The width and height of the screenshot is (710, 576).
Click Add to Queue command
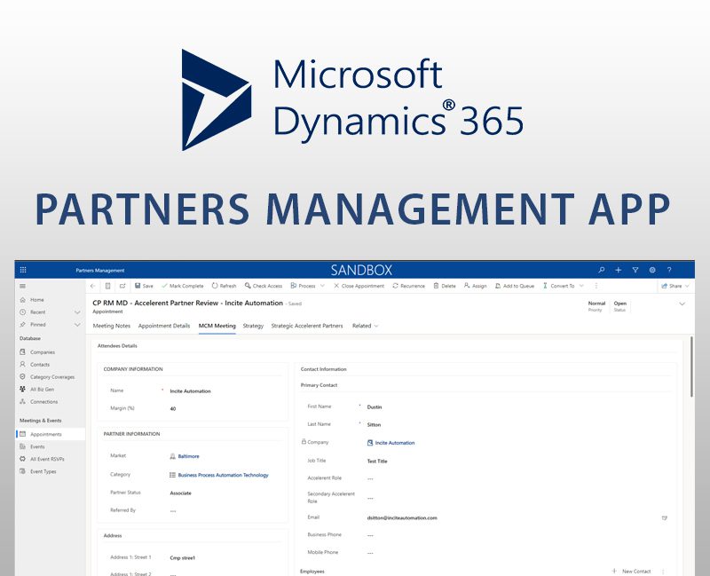515,286
